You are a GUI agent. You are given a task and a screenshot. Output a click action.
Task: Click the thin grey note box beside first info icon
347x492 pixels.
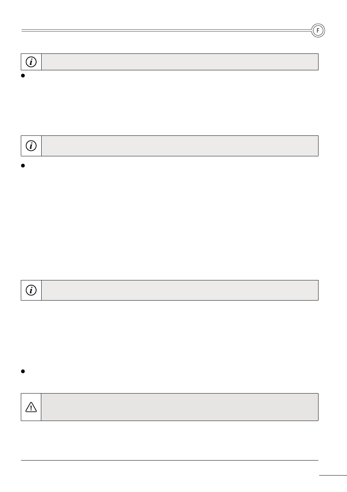tap(180, 62)
